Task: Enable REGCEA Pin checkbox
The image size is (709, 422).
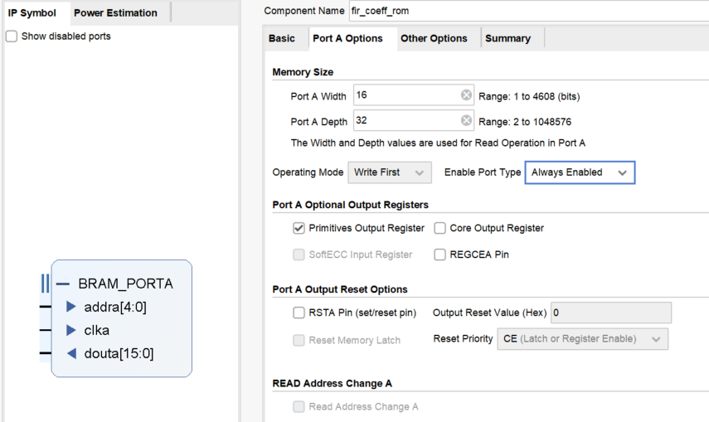Action: [439, 255]
